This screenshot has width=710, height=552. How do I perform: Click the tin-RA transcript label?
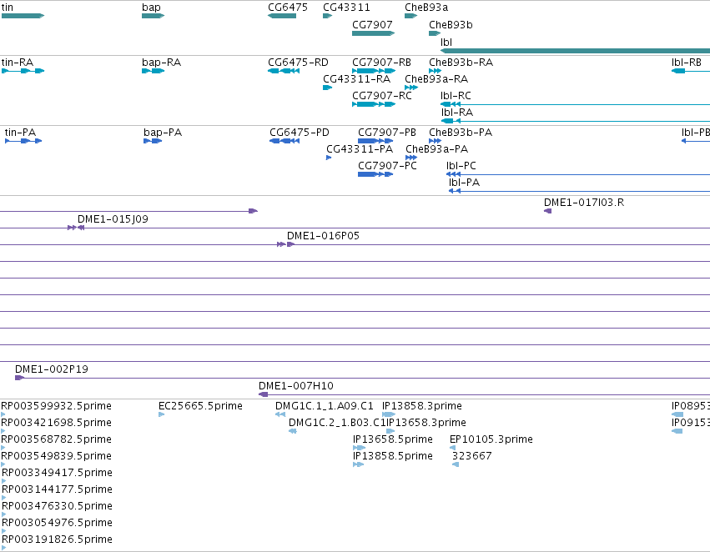[x=18, y=63]
